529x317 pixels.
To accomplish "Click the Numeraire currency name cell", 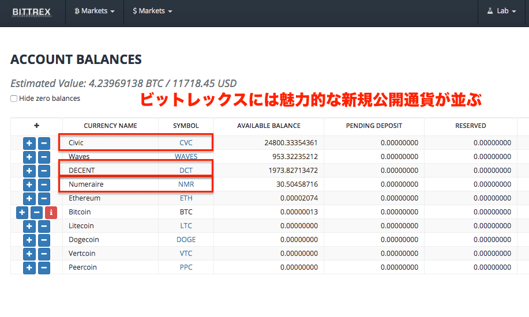I will click(x=110, y=184).
